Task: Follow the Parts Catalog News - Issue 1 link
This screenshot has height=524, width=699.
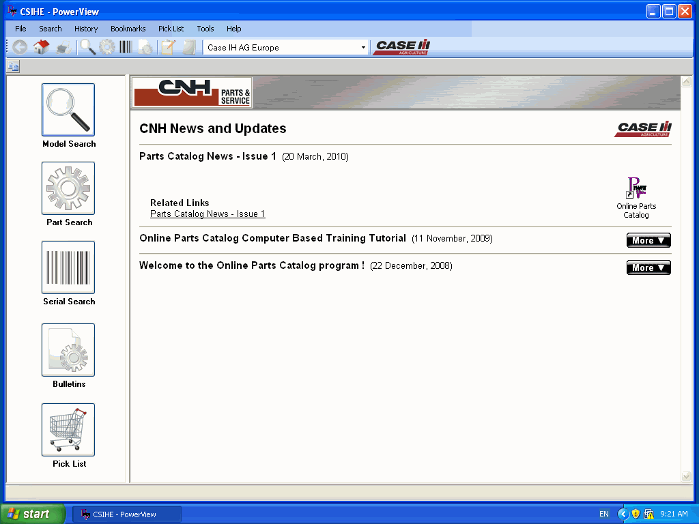Action: [x=208, y=214]
